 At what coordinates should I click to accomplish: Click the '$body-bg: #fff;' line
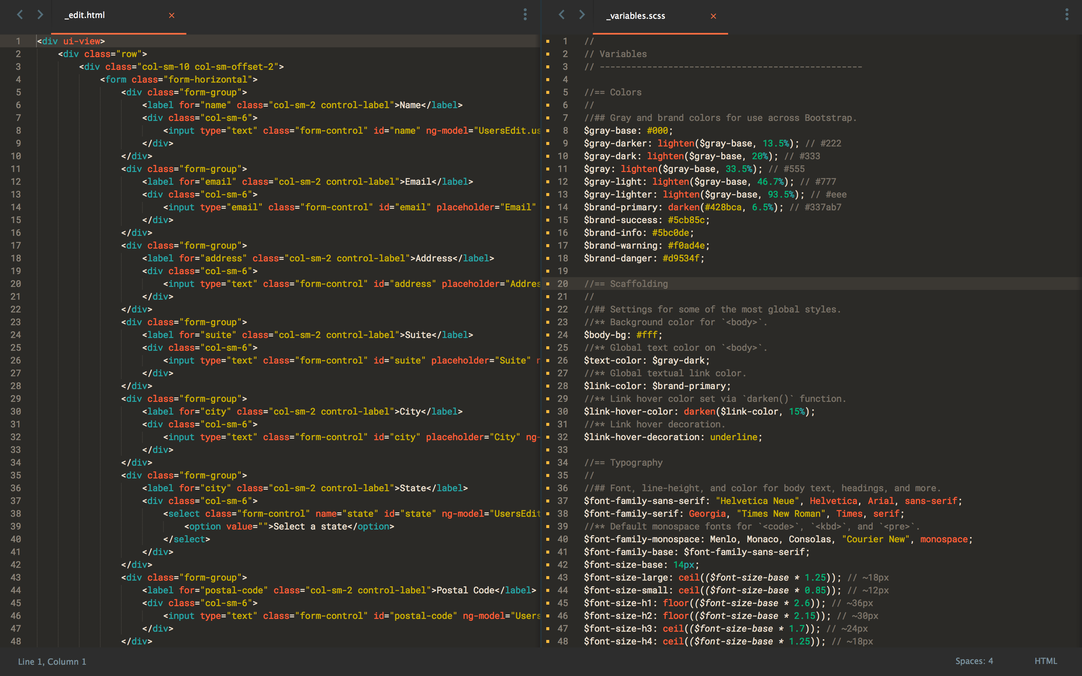(623, 335)
